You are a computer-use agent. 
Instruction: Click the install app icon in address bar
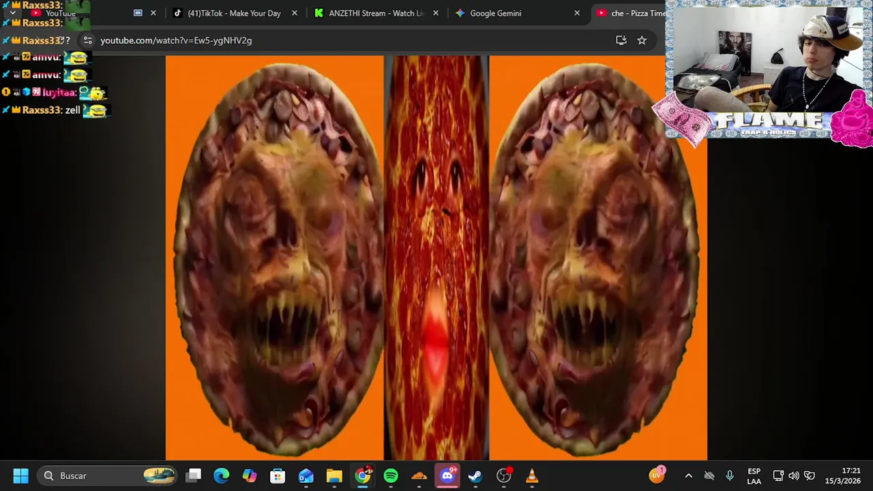tap(621, 40)
